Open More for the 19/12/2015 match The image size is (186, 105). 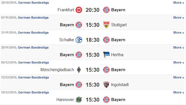pos(179,92)
